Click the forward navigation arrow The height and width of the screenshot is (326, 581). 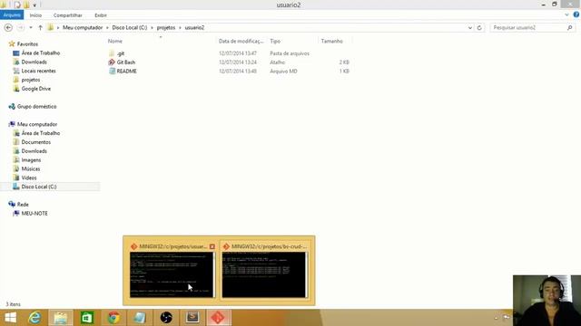[21, 28]
